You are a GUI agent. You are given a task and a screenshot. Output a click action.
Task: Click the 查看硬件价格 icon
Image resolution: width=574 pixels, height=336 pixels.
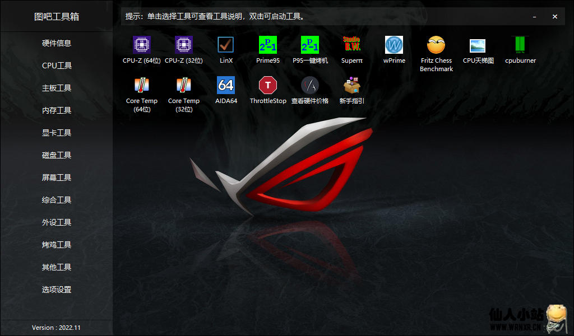(310, 85)
